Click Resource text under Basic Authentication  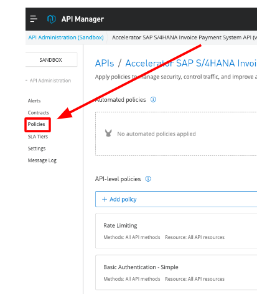(195, 279)
